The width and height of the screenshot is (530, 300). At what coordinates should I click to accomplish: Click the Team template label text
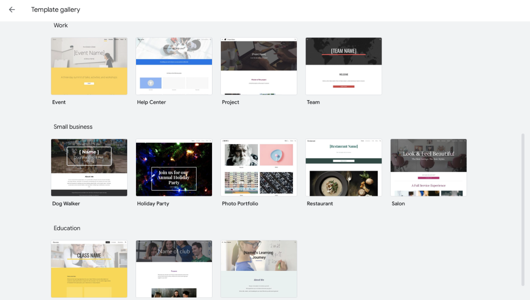click(x=313, y=102)
